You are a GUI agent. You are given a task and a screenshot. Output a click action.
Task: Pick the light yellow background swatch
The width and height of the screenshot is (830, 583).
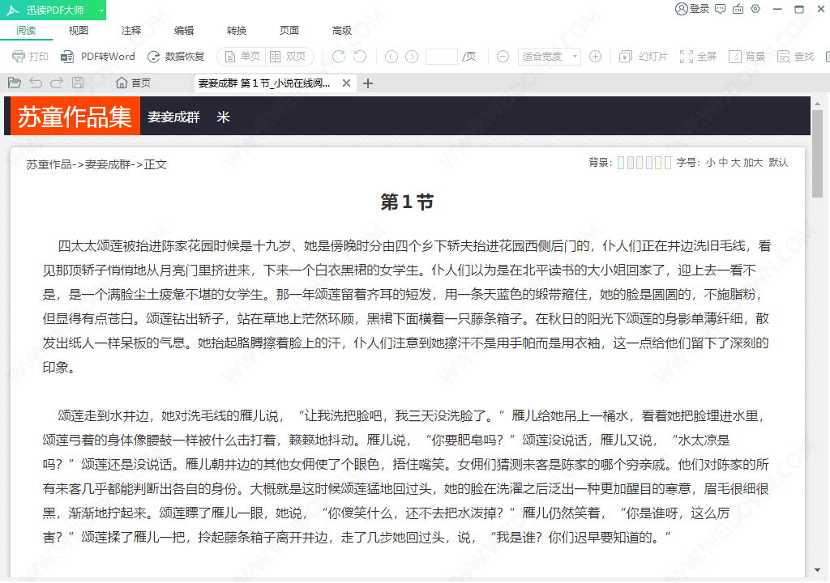[658, 163]
